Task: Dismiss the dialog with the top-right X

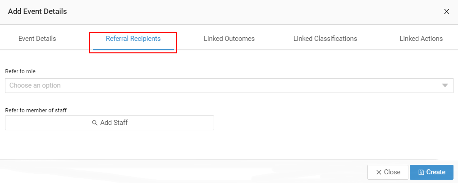Action: (x=447, y=12)
